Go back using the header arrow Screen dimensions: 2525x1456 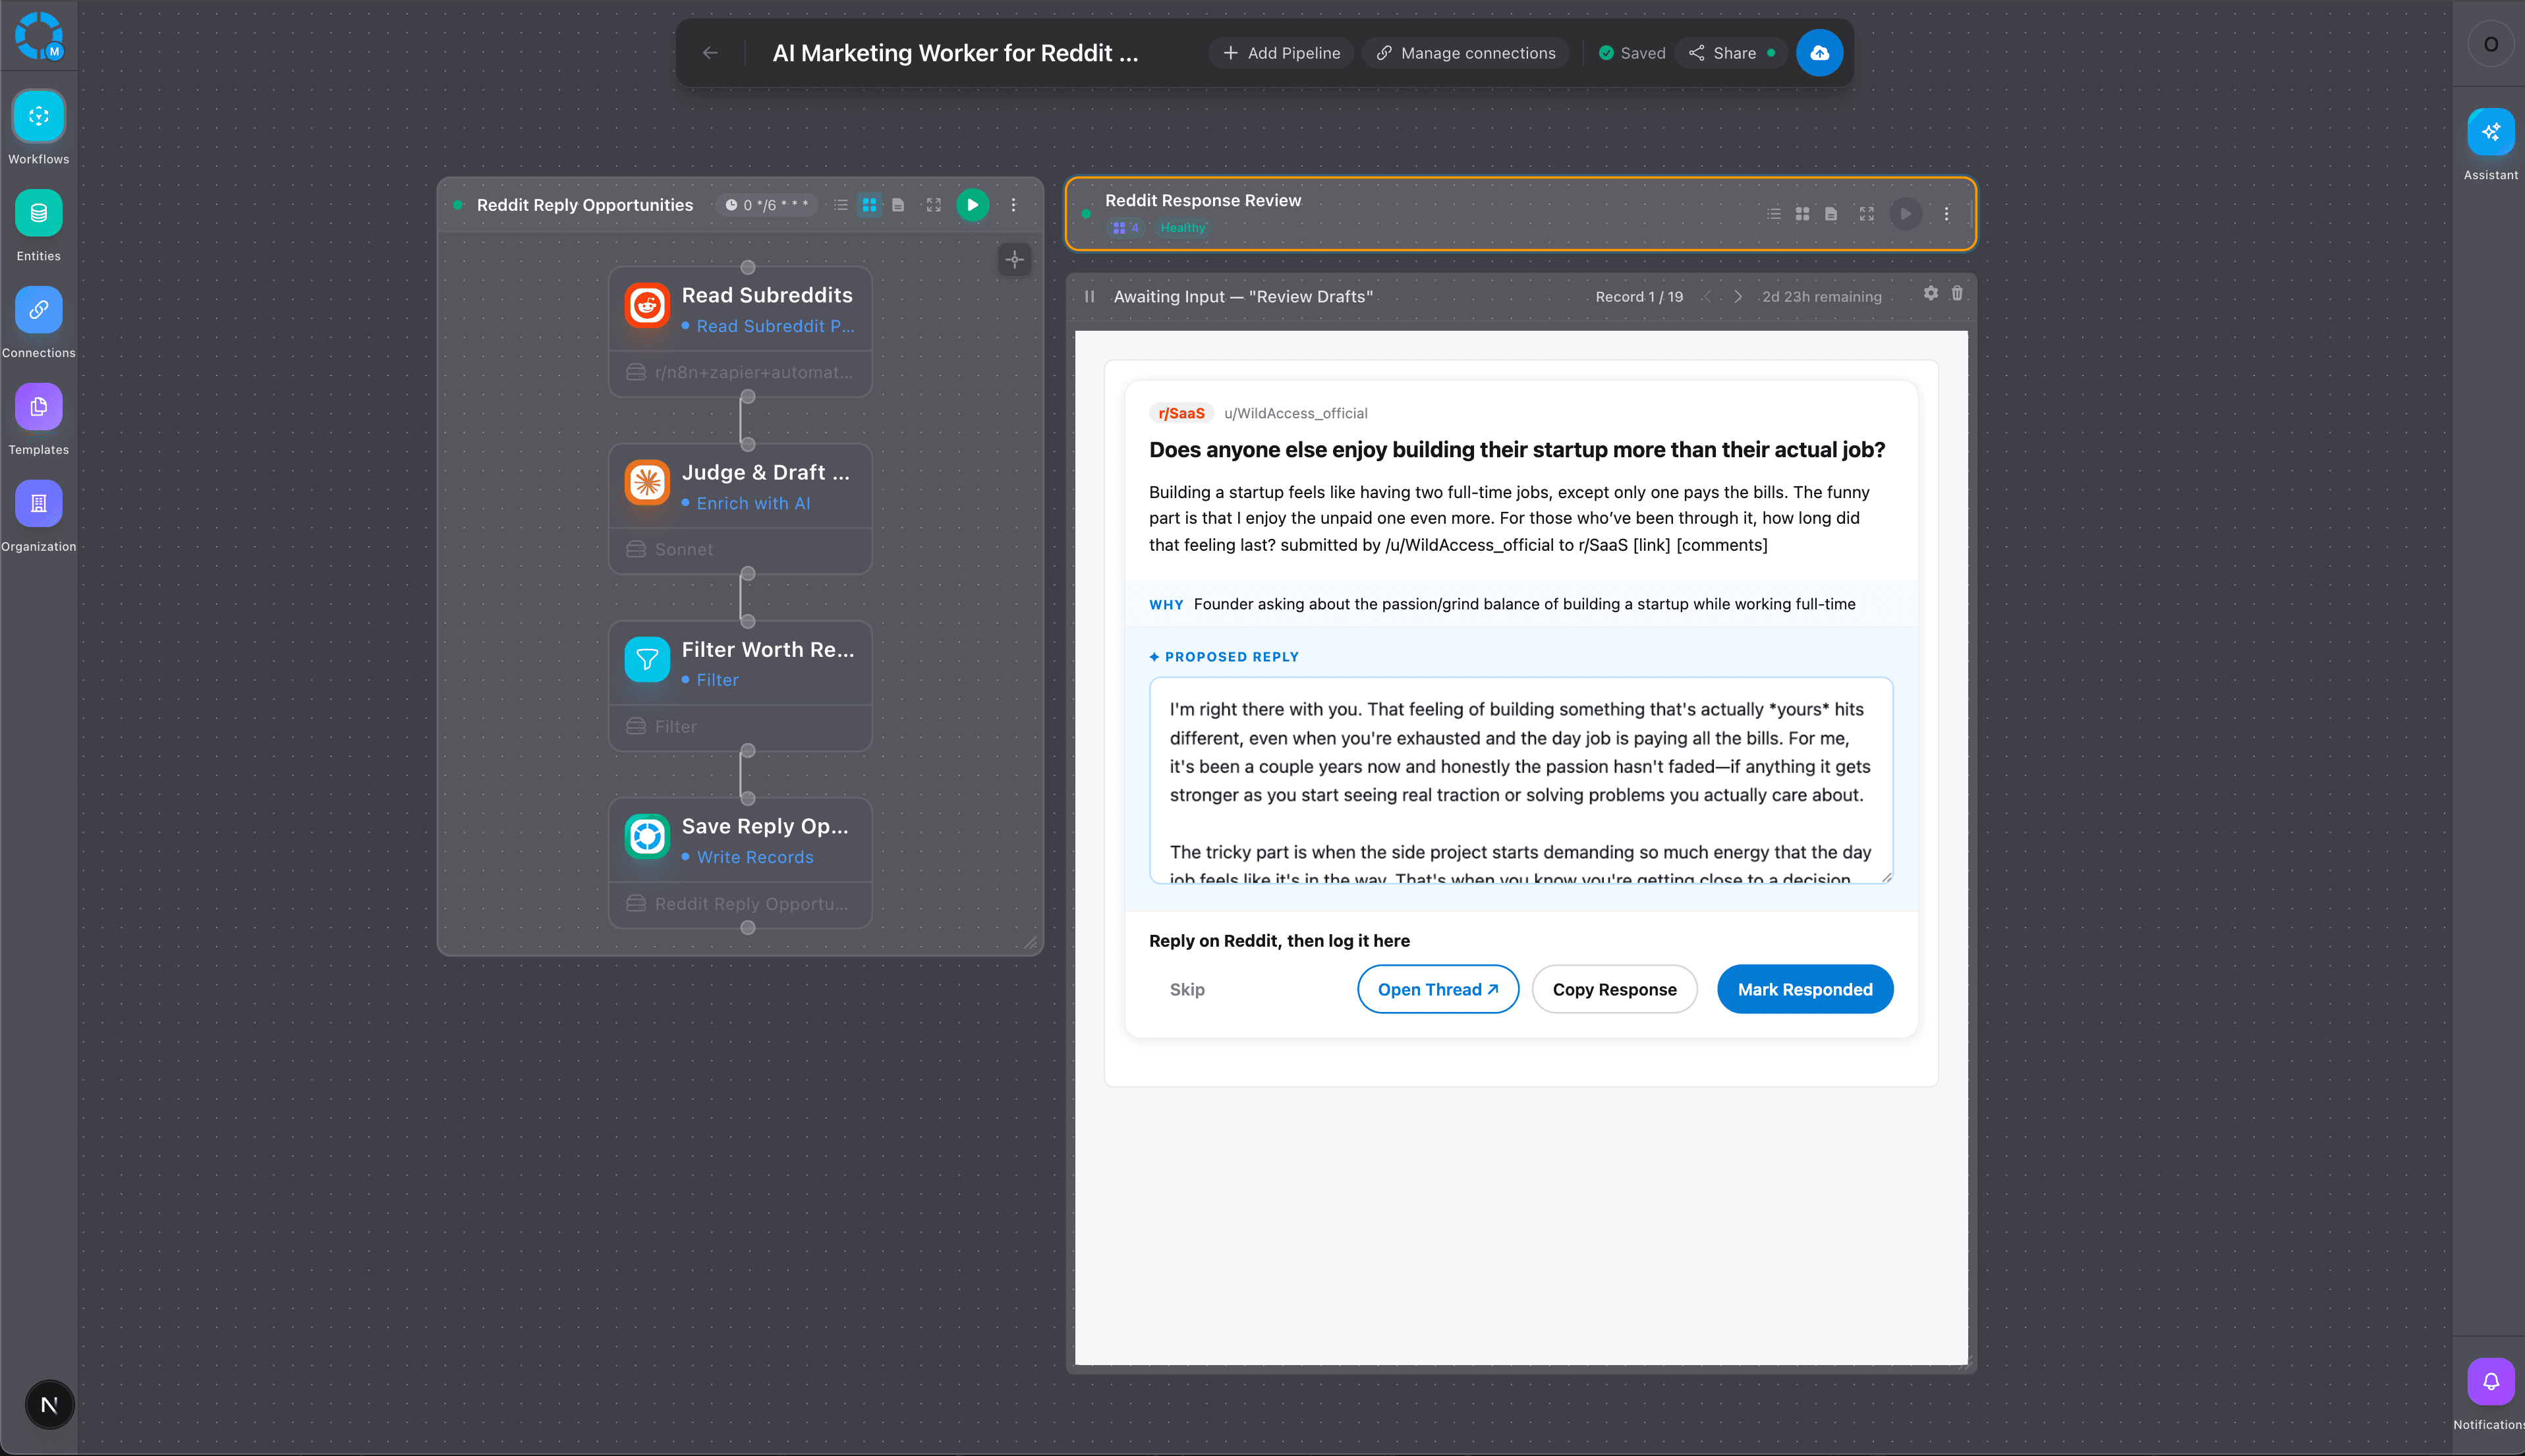click(710, 53)
